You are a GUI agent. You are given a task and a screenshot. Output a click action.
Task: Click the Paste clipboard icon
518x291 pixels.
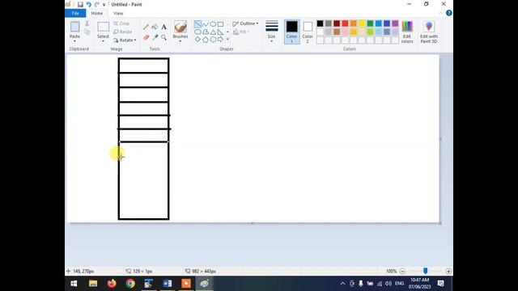(x=75, y=27)
